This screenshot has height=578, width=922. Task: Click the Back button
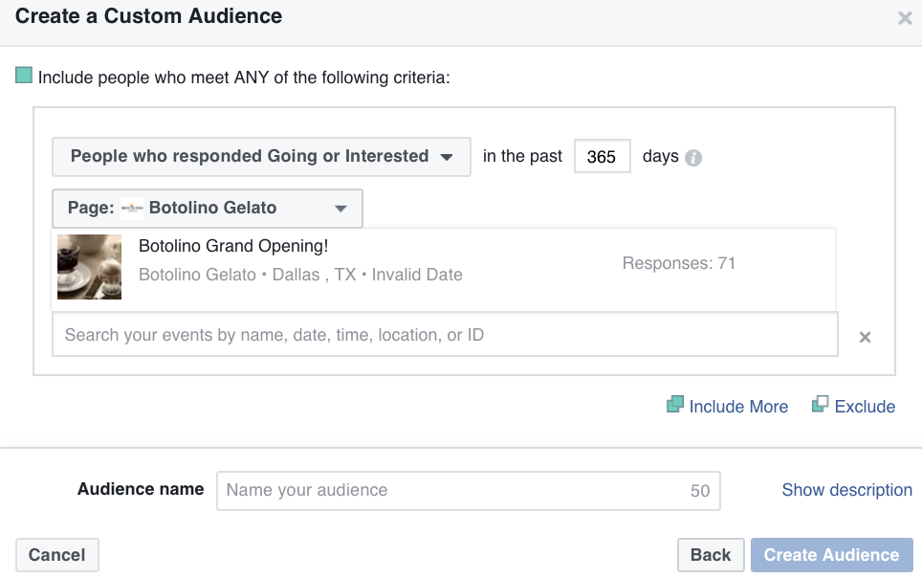(711, 555)
